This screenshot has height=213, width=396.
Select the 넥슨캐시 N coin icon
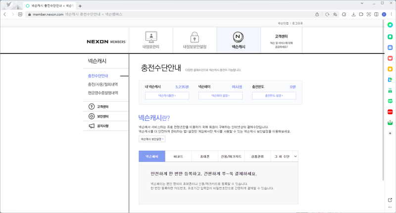[x=238, y=37]
